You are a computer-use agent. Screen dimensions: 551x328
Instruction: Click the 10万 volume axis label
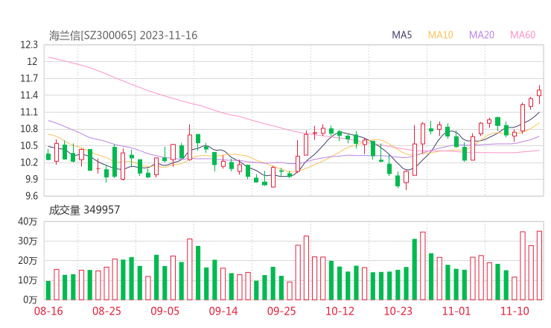[x=28, y=280]
